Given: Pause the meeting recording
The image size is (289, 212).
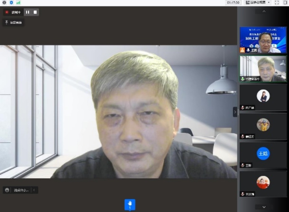Looking at the screenshot, I should (28, 12).
